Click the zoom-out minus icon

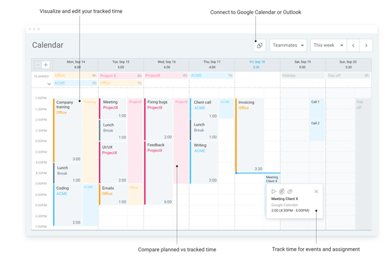[x=37, y=65]
